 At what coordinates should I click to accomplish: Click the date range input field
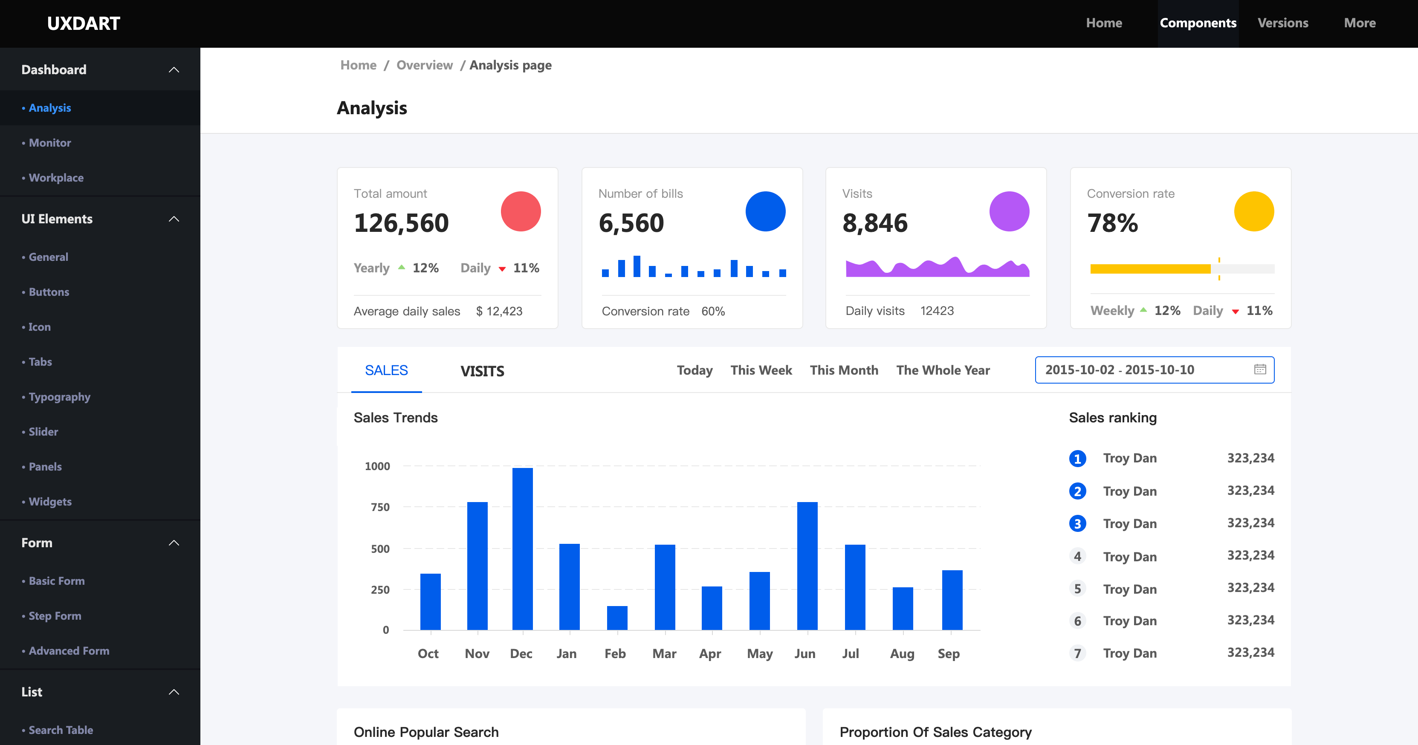click(x=1134, y=370)
